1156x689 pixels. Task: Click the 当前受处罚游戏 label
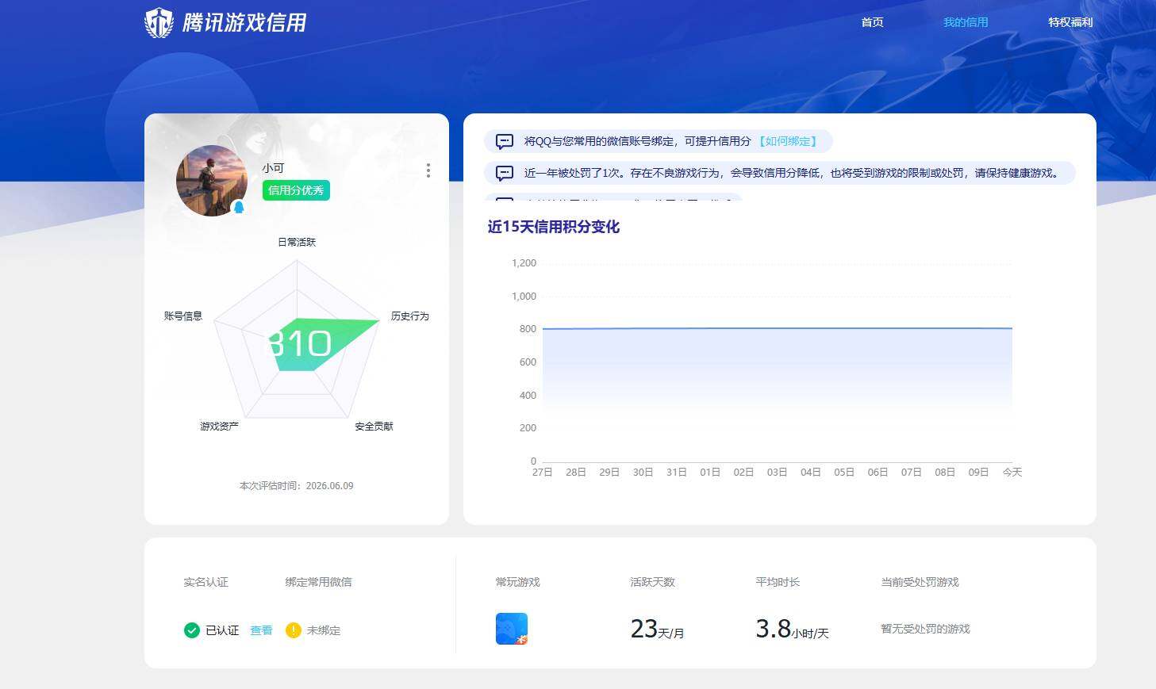coord(920,582)
